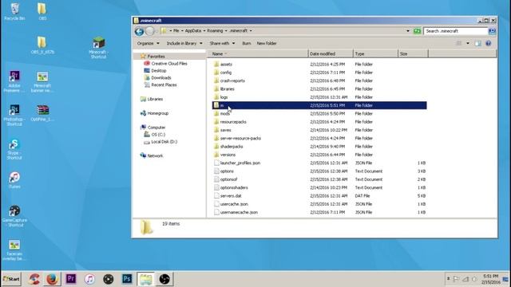Click Burn in the toolbar
The width and height of the screenshot is (511, 287).
[x=247, y=43]
